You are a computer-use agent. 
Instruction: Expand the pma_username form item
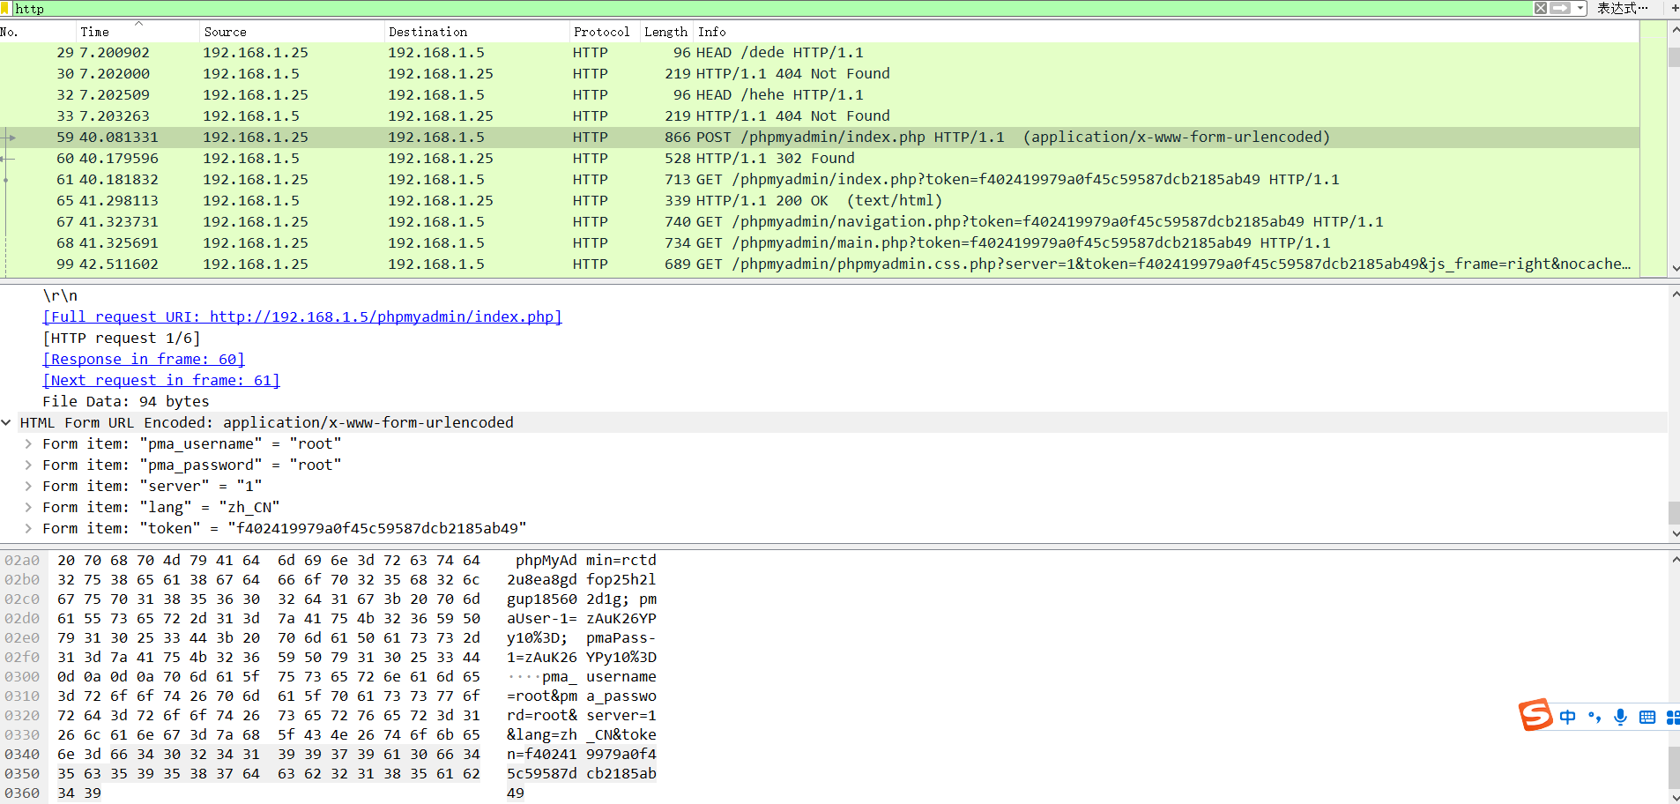pyautogui.click(x=28, y=444)
